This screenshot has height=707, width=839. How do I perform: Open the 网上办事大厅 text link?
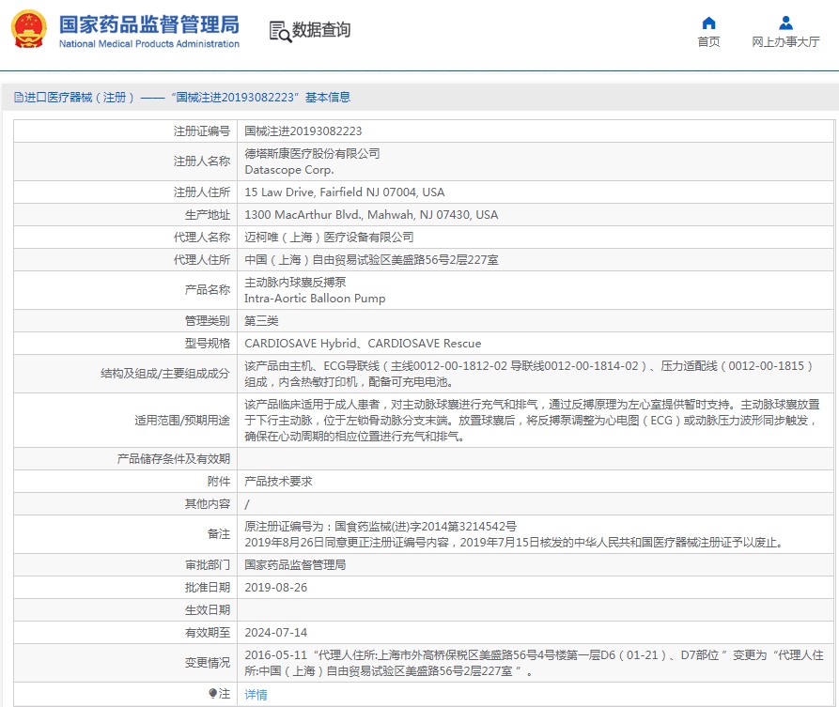coord(785,41)
